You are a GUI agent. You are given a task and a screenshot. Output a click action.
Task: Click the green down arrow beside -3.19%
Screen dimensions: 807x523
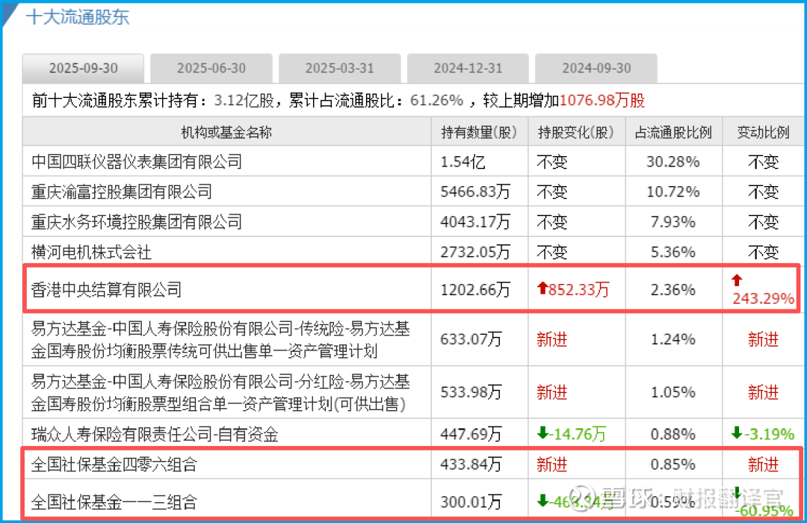(737, 433)
